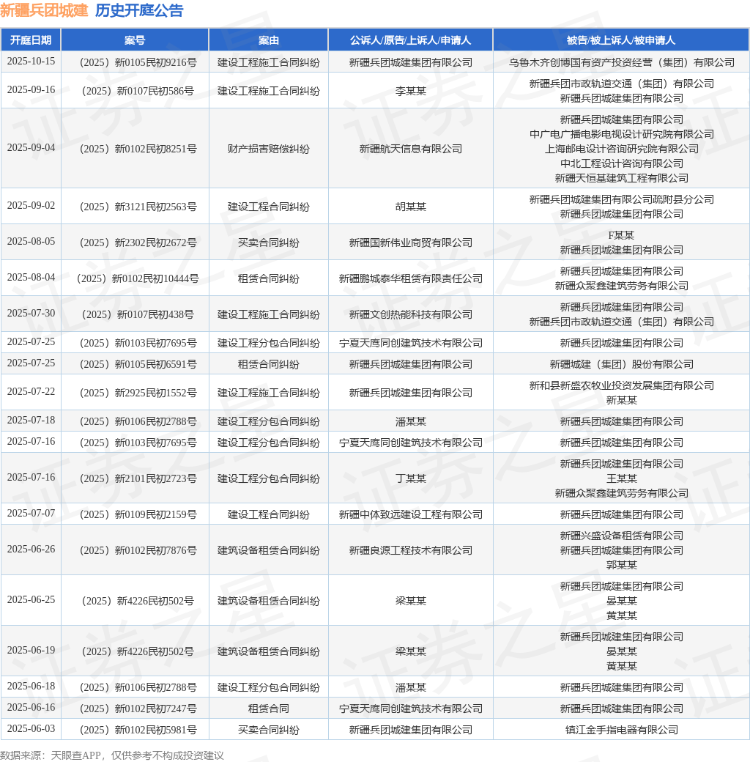Click defendant 乌鲁木齐创博国有资产投资经营（集团）有限公司
This screenshot has width=750, height=762.
coord(621,62)
